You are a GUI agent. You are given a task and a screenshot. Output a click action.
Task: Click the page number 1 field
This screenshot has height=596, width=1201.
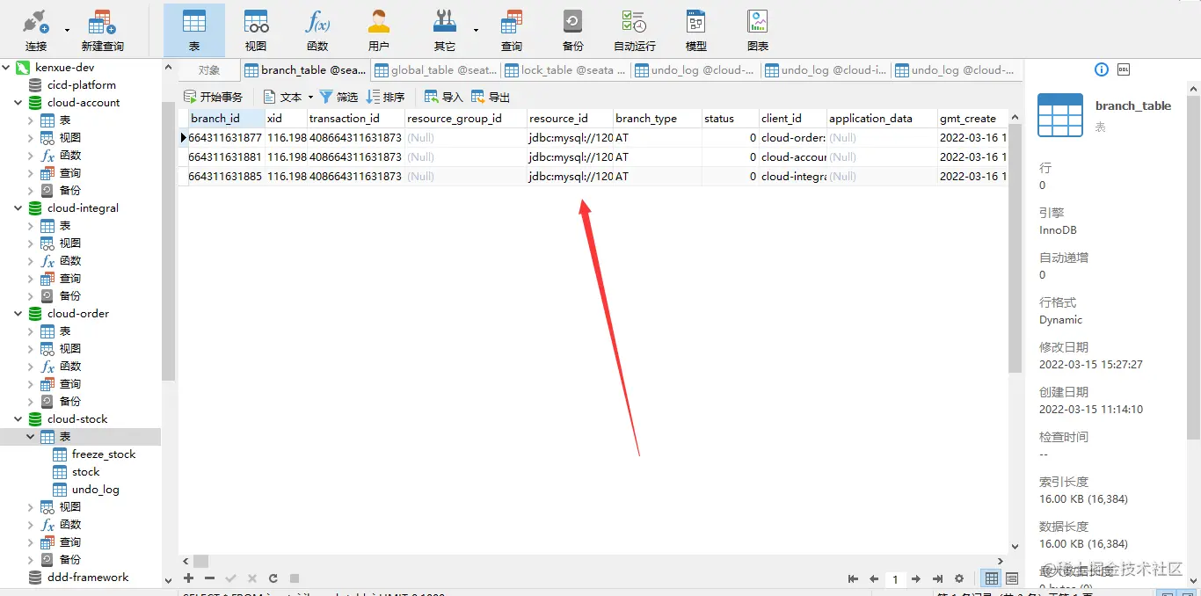pos(895,579)
